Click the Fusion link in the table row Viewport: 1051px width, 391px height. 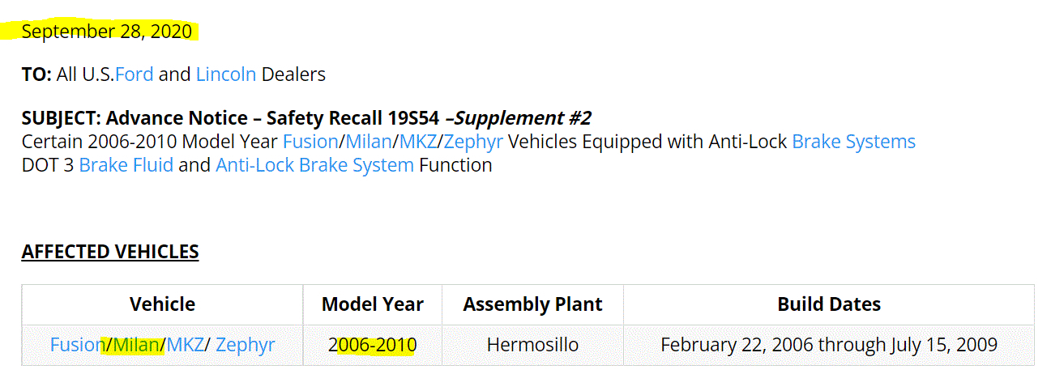pos(77,346)
